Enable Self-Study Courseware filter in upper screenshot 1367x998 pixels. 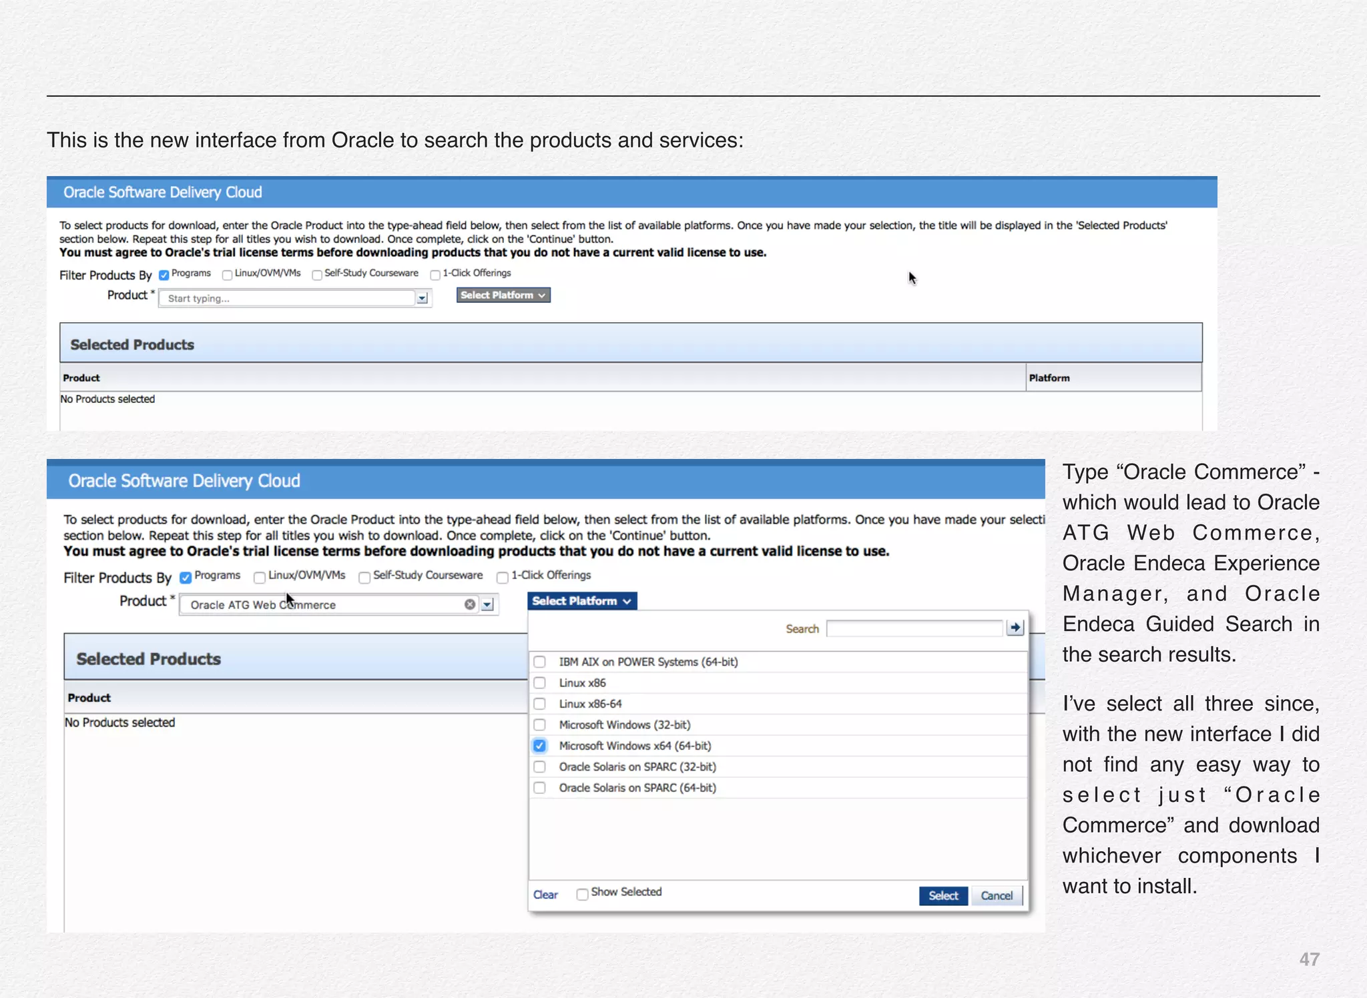tap(317, 275)
